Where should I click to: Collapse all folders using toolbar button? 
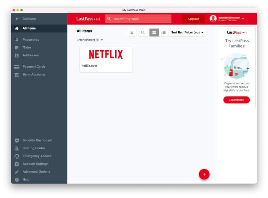132,32
